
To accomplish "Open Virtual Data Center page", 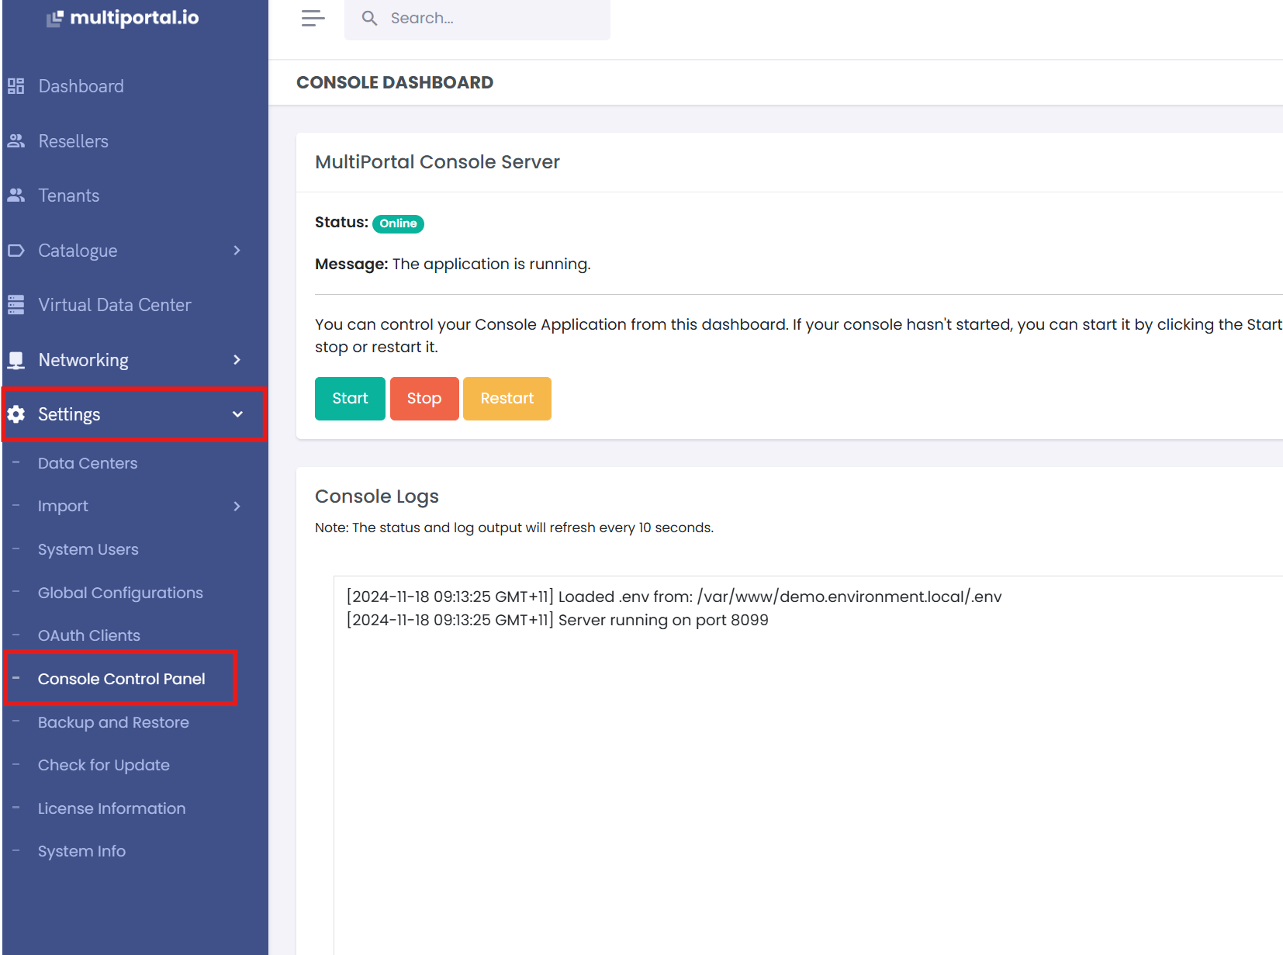I will click(x=115, y=305).
